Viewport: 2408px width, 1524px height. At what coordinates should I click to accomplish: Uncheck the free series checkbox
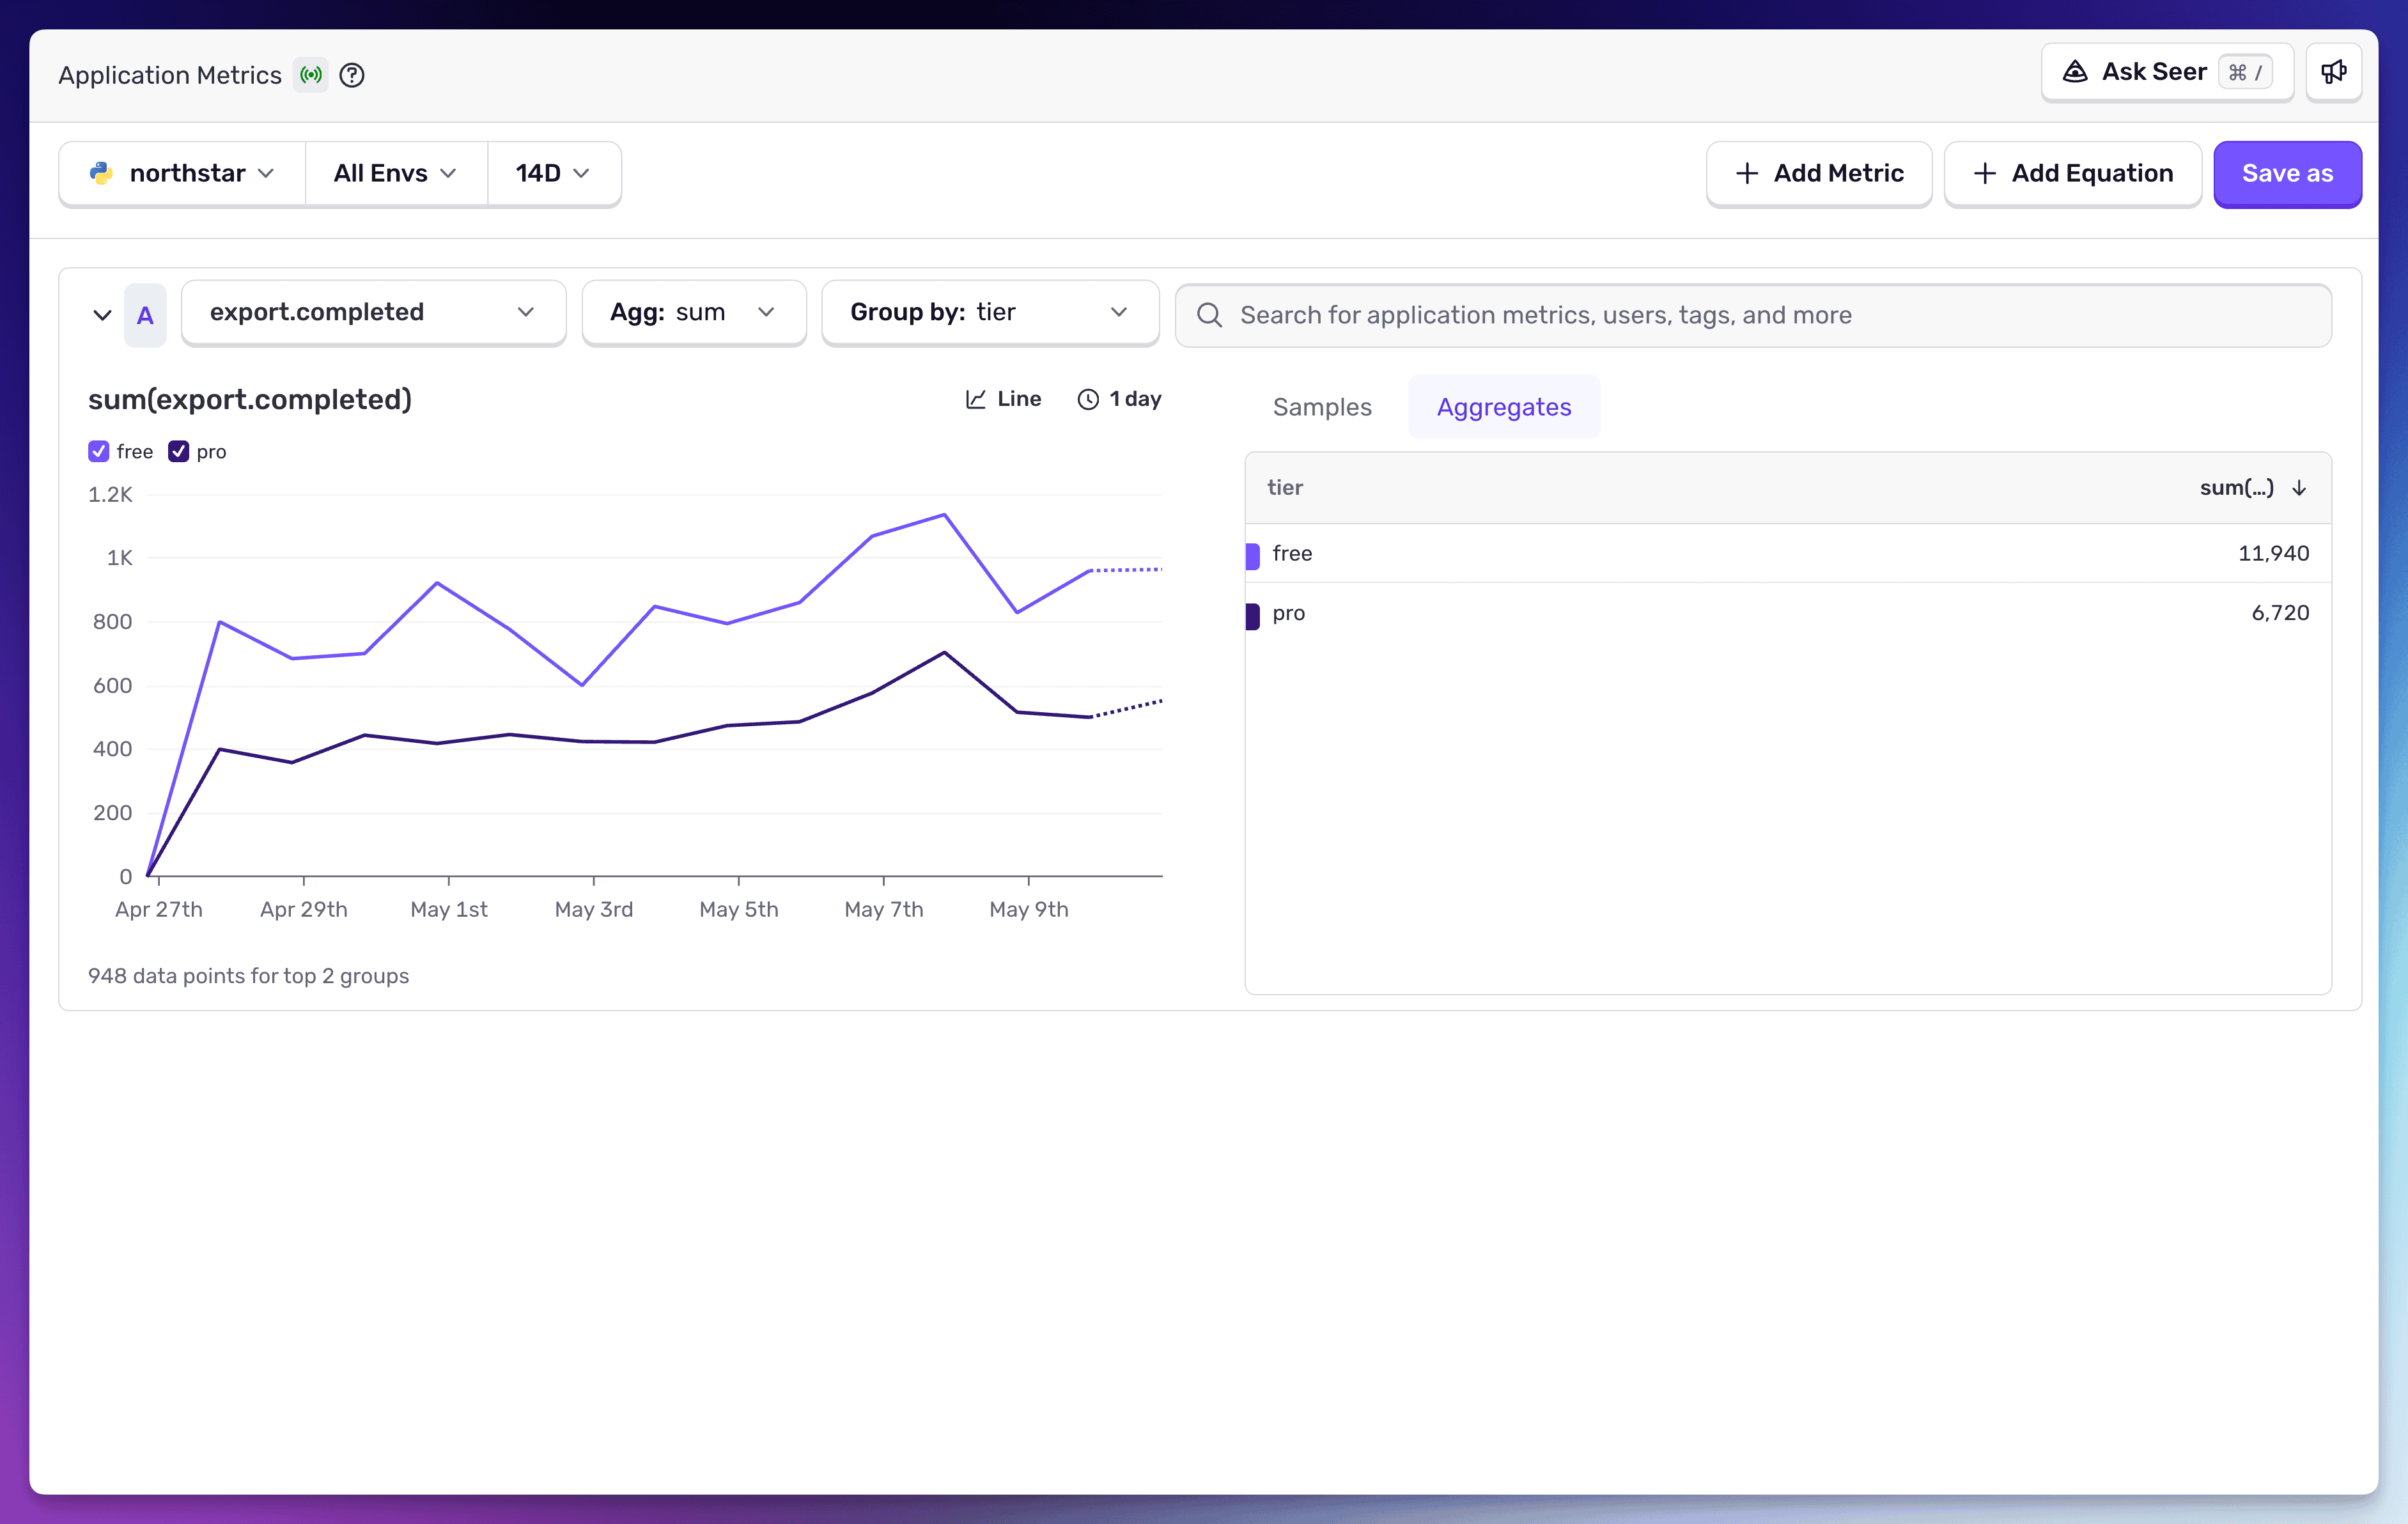click(x=98, y=452)
